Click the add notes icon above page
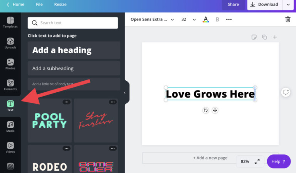This screenshot has height=173, width=296. 254,37
